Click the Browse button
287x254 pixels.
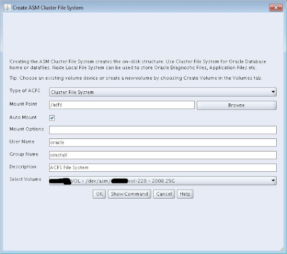coord(236,105)
